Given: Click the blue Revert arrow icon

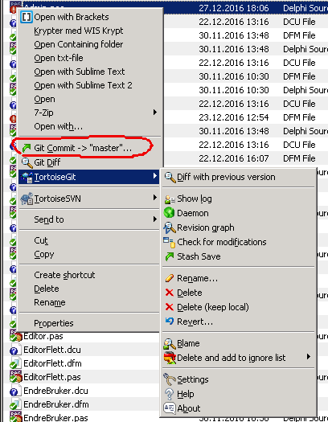Looking at the screenshot, I should (x=170, y=321).
